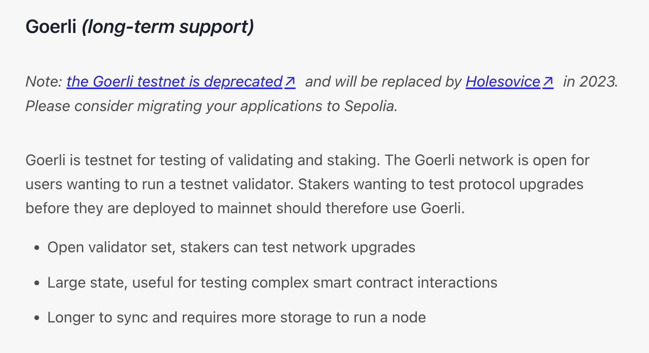
Task: Click the Open validator set bullet item
Action: click(231, 247)
